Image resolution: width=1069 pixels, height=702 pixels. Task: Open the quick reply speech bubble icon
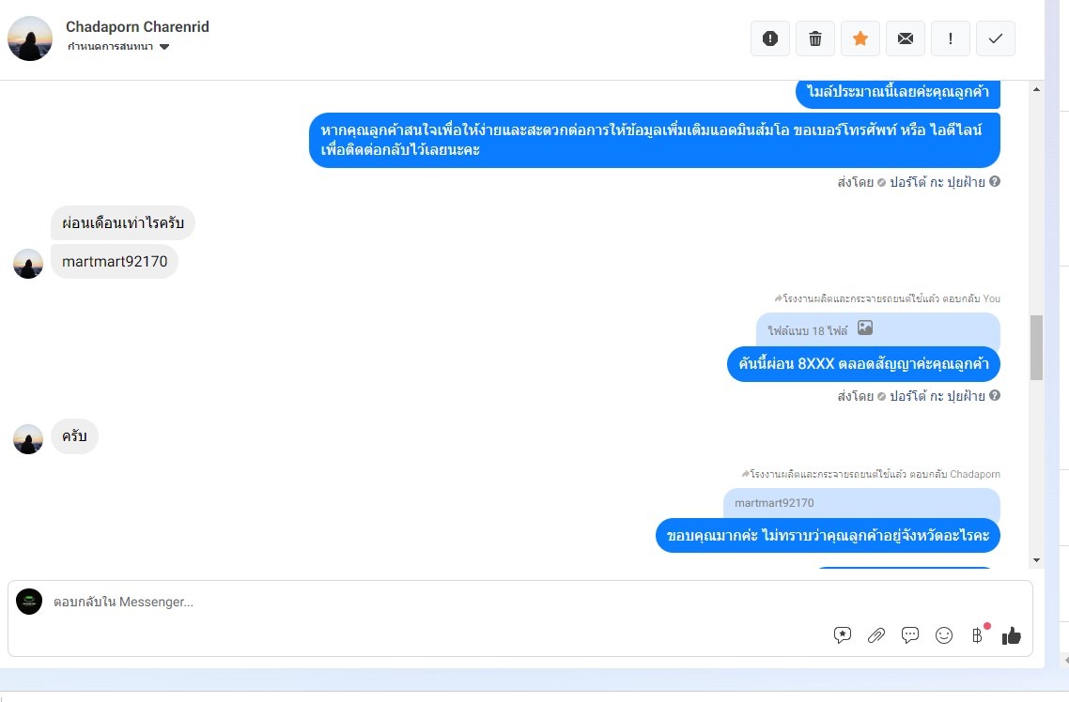point(910,635)
